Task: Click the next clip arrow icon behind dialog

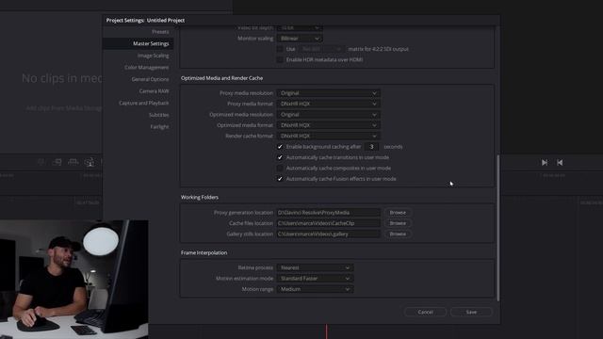Action: click(x=545, y=163)
